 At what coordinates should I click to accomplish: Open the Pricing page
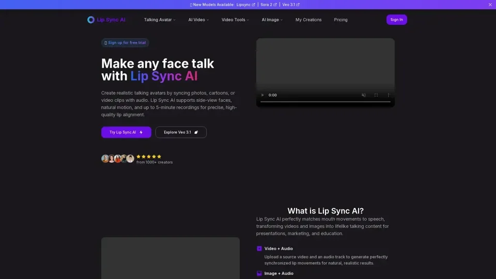[340, 20]
